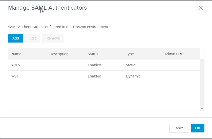Screen dimensions: 212x139
Task: Cancel the SAML authenticators dialog
Action: 179,128
